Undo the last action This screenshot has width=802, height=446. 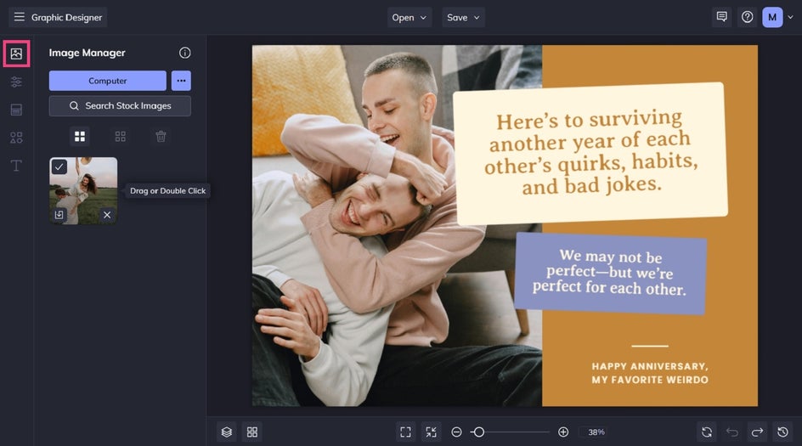coord(732,432)
